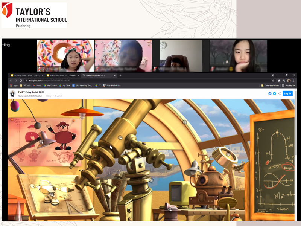Select the video of the girl with flower headband
The height and width of the screenshot is (226, 301).
(65, 56)
